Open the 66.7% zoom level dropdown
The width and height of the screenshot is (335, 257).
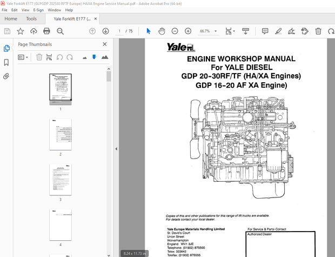[x=208, y=31]
